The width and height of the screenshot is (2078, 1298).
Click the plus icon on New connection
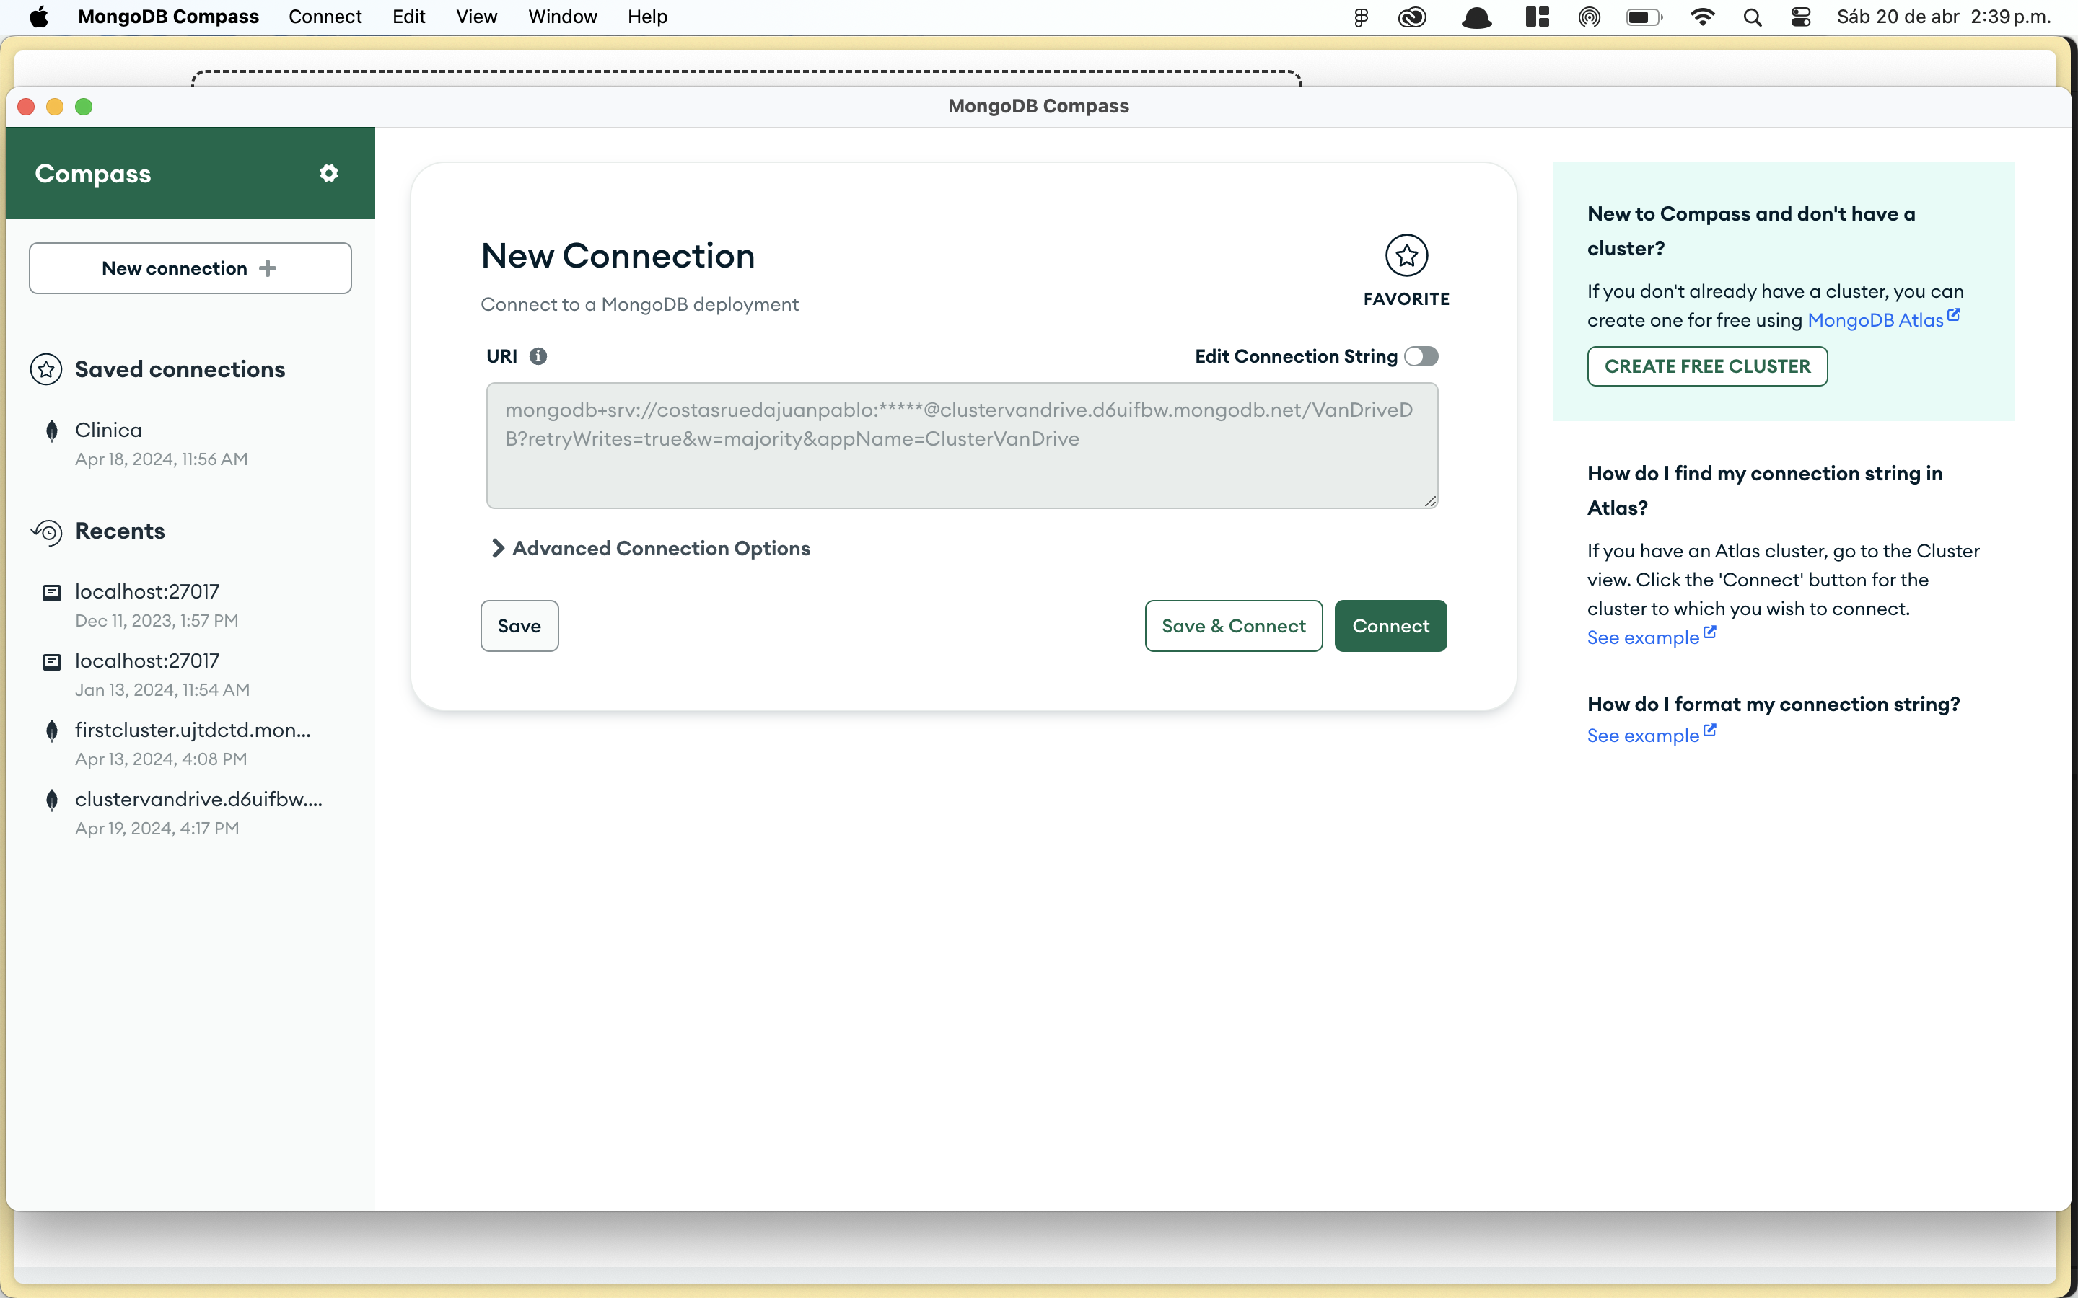tap(268, 269)
